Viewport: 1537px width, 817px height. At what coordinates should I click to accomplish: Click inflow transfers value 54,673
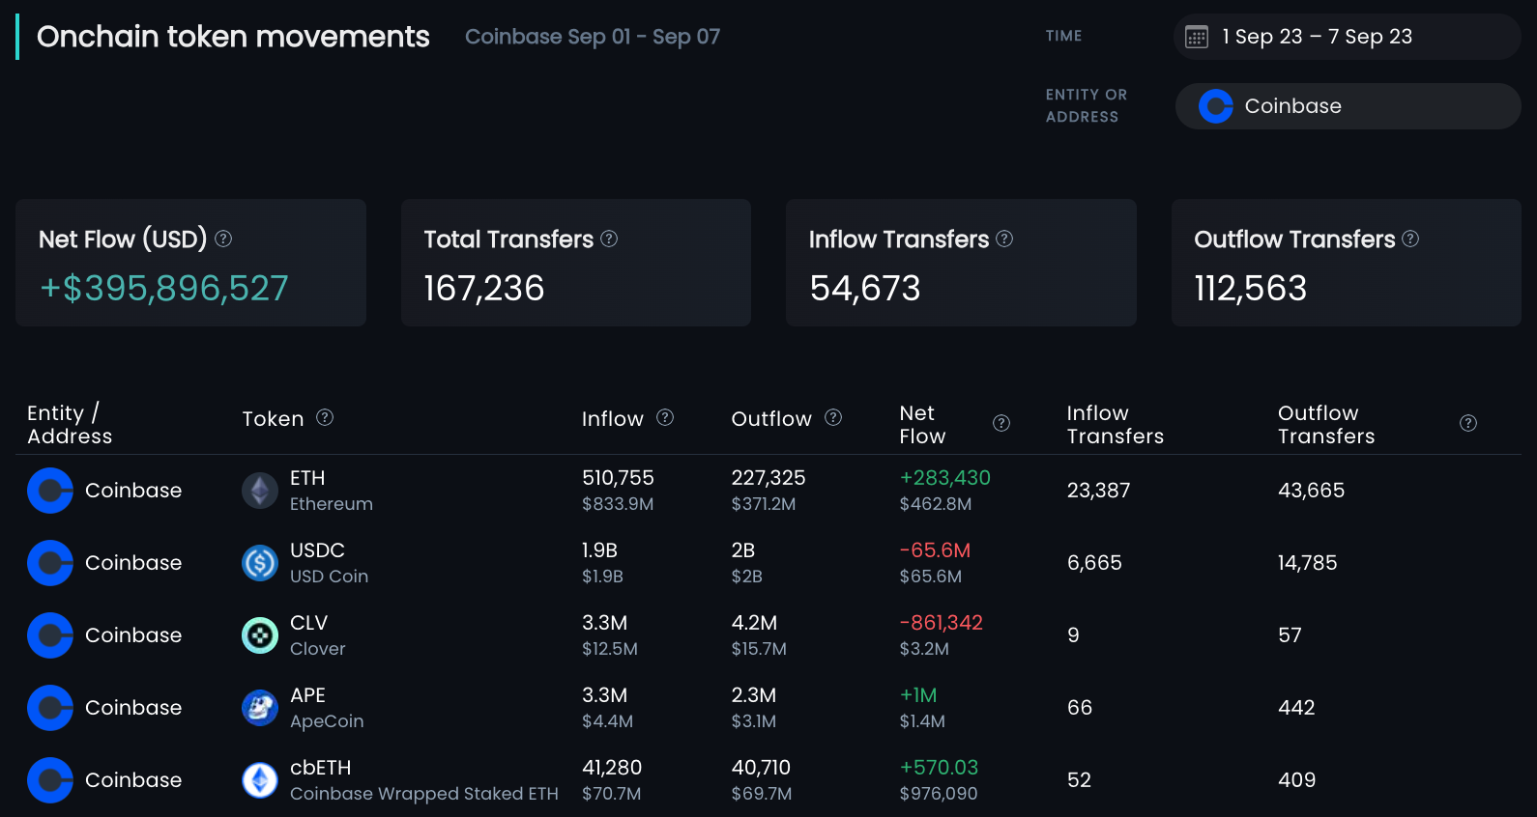[865, 288]
